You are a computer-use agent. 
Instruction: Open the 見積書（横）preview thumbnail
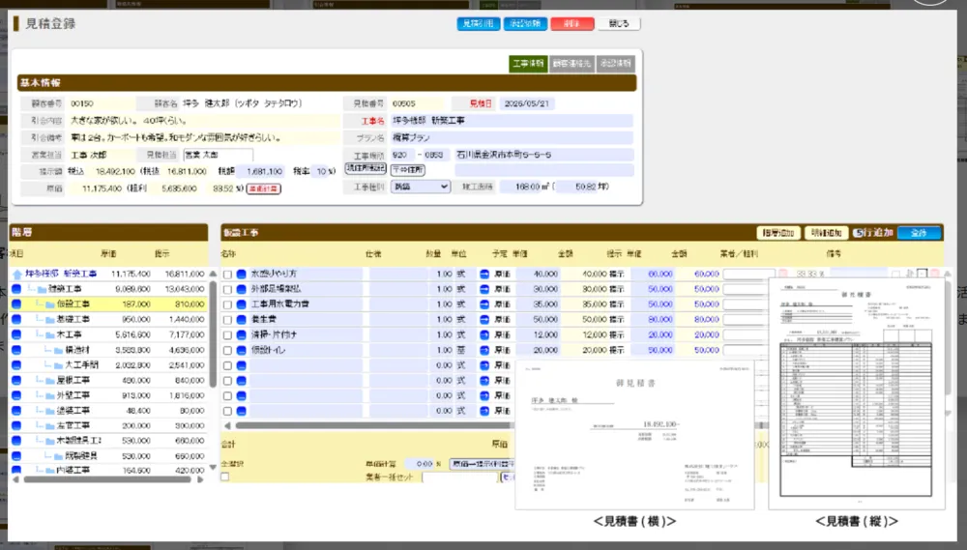pos(634,435)
